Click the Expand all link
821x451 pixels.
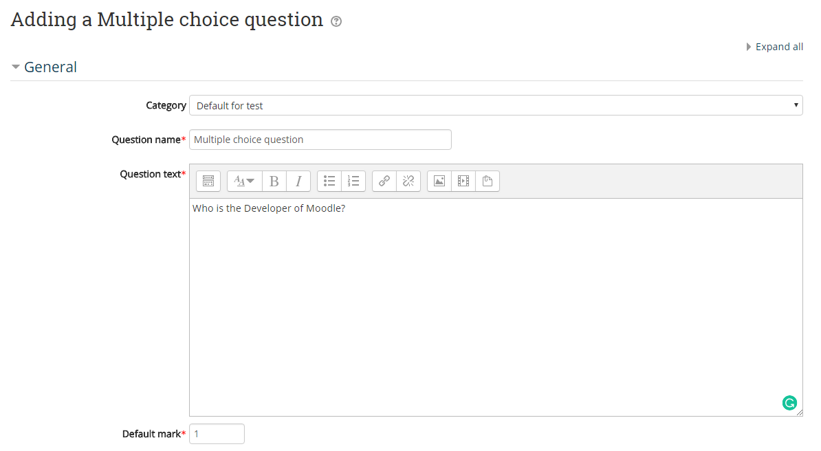(778, 46)
